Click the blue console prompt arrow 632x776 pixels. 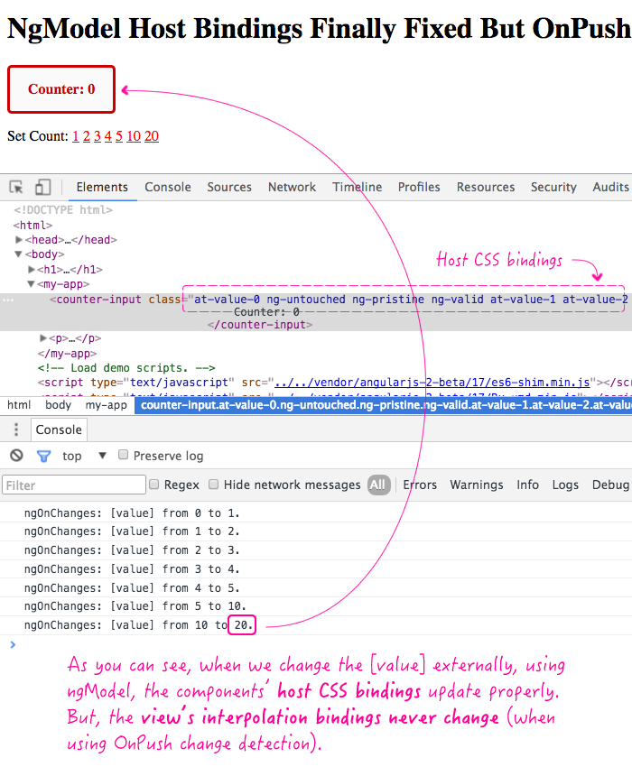tap(12, 644)
